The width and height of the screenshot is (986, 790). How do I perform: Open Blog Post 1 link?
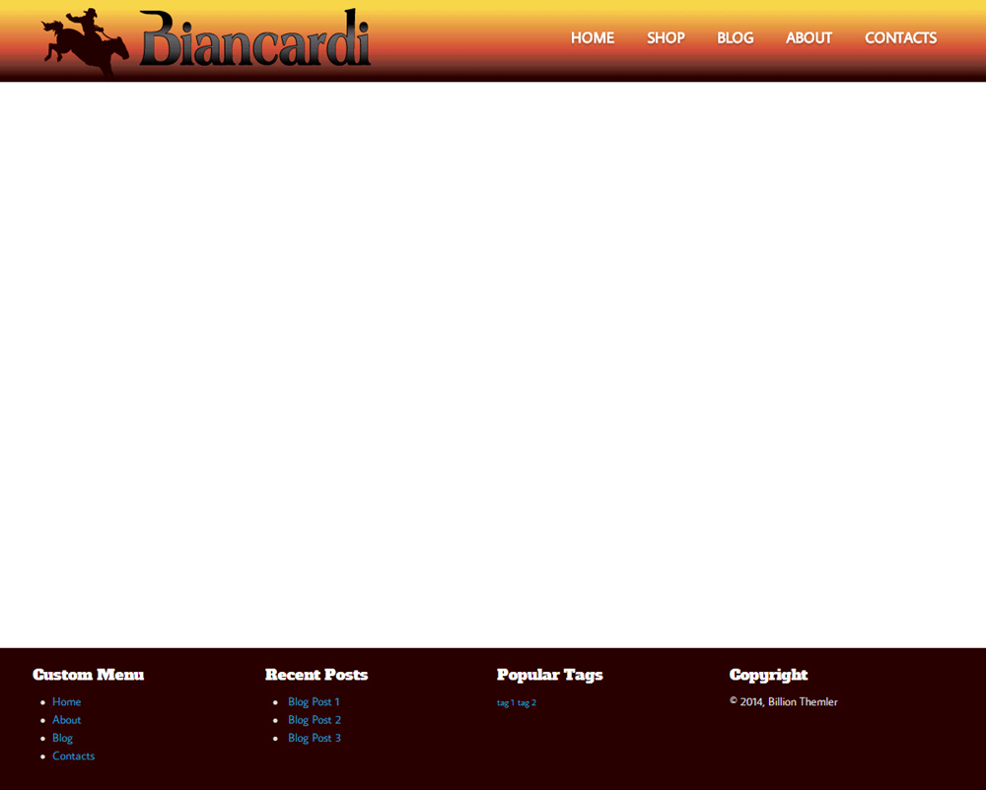pyautogui.click(x=314, y=701)
